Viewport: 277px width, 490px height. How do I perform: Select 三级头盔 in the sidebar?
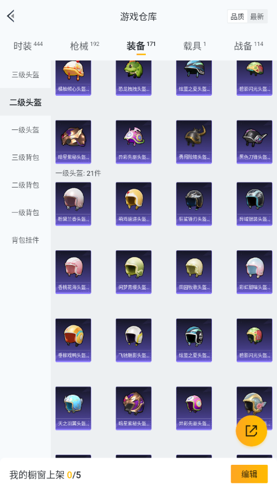(25, 74)
